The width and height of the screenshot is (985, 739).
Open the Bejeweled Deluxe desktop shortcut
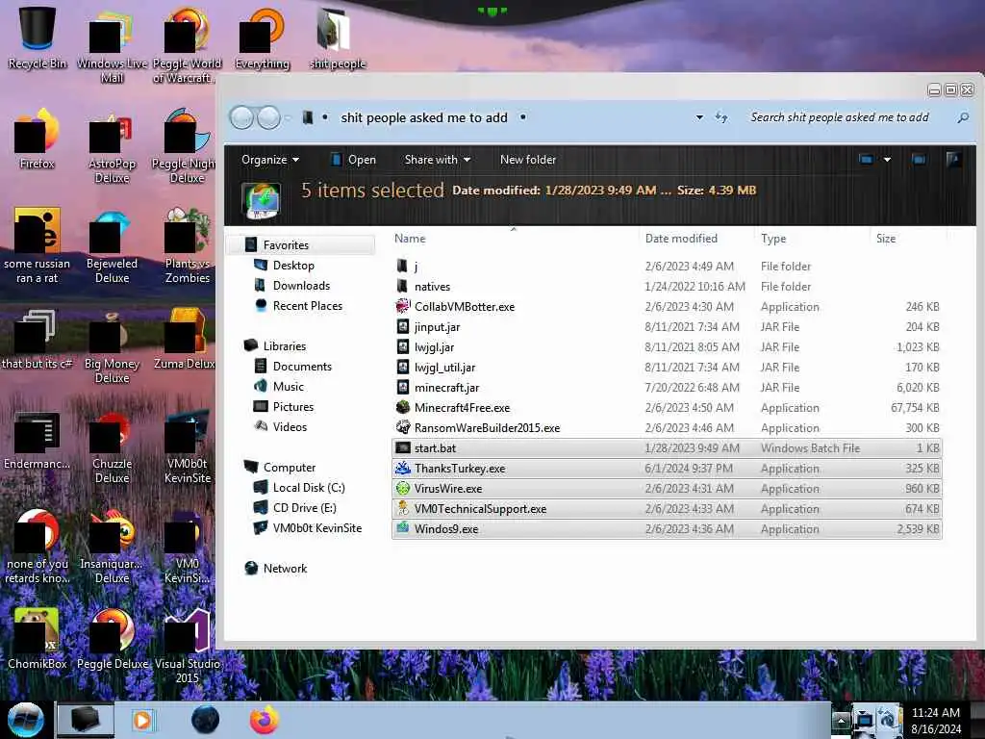coord(112,245)
